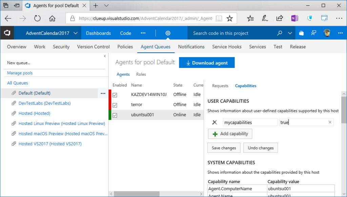The height and width of the screenshot is (197, 347).
Task: Share this page icon
Action: click(280, 18)
